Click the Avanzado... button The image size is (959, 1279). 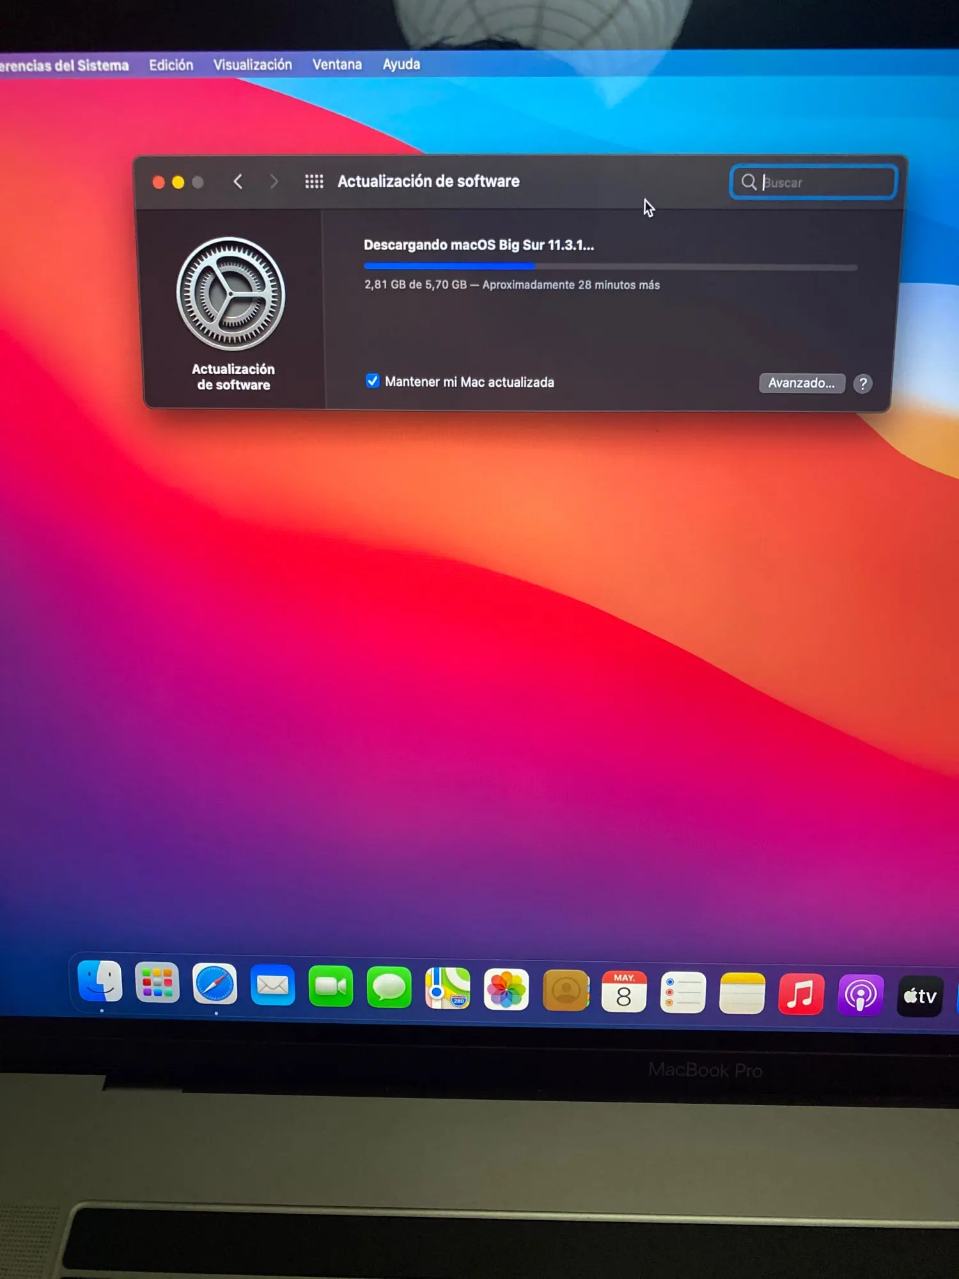click(x=802, y=382)
